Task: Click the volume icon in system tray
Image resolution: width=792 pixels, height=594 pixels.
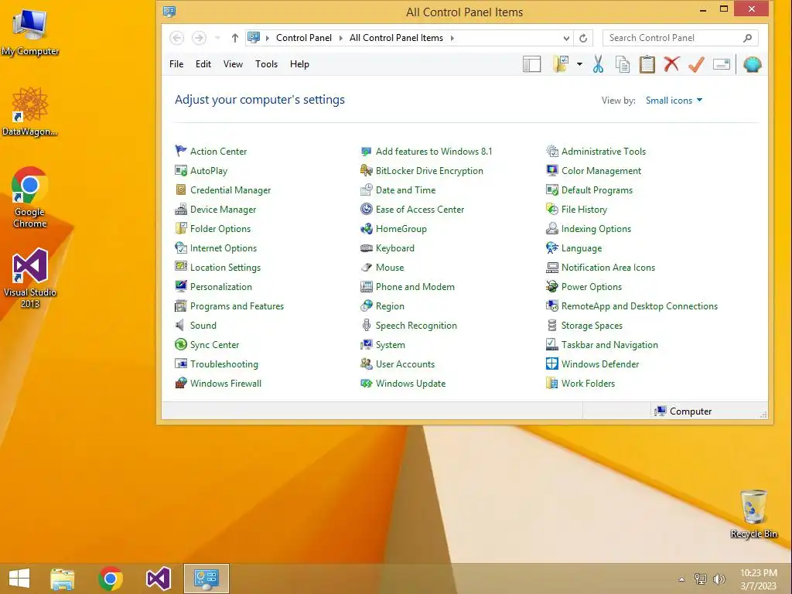Action: pos(719,579)
